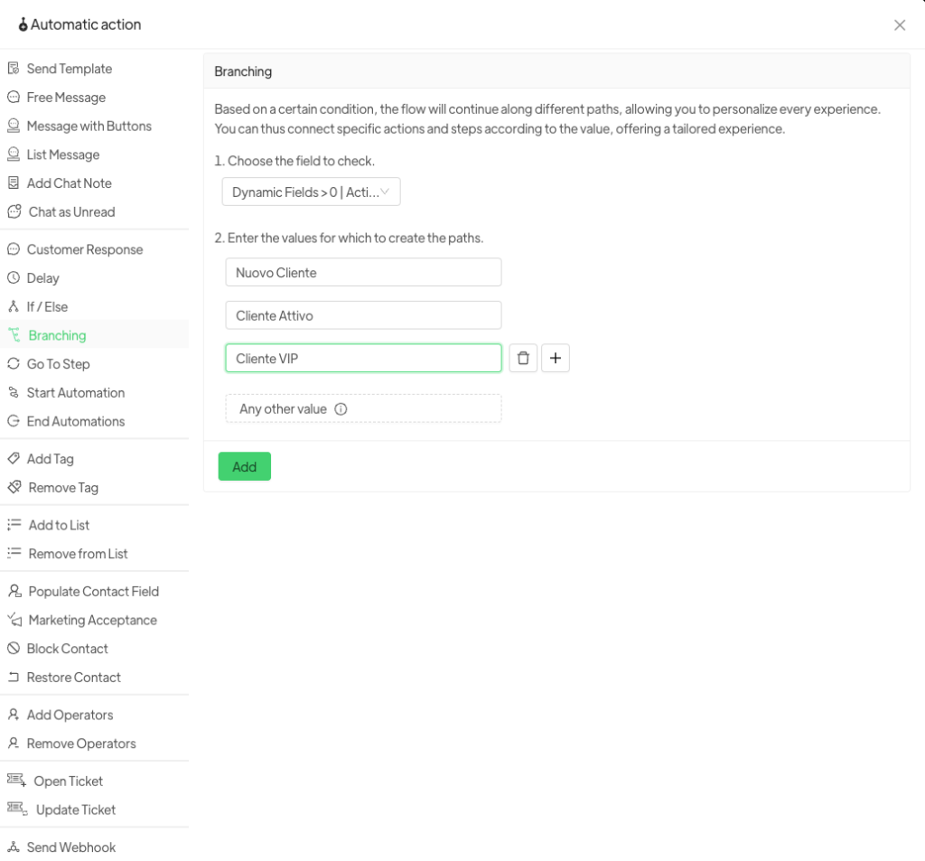Select Populate Contact Field option
Image resolution: width=925 pixels, height=861 pixels.
(x=93, y=592)
